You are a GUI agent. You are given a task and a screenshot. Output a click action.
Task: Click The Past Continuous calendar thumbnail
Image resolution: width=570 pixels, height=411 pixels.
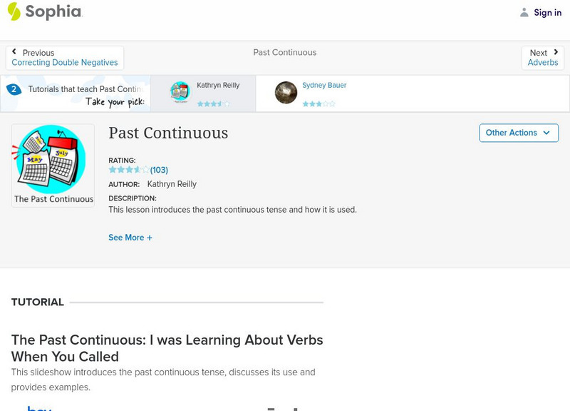pos(53,166)
